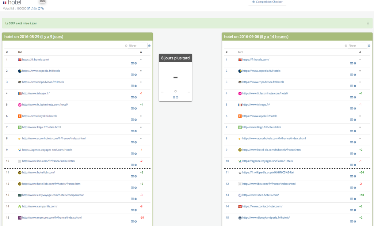Screen dimensions: 374x226
Task: Open the external link icon beside Volatilité
Action: [28, 9]
